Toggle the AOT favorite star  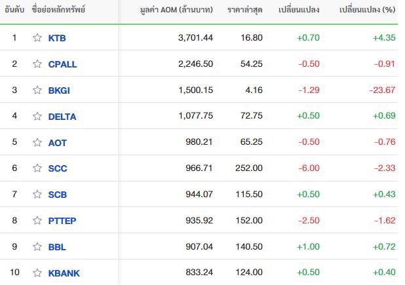37,142
